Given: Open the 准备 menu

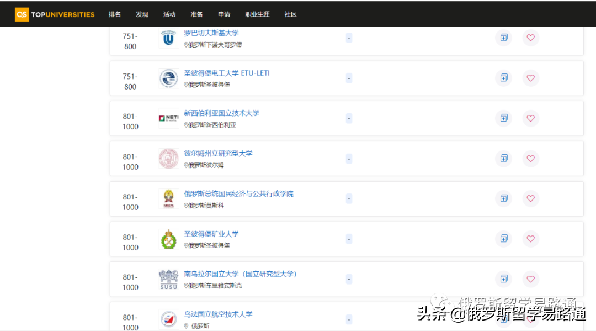Looking at the screenshot, I should click(x=197, y=14).
